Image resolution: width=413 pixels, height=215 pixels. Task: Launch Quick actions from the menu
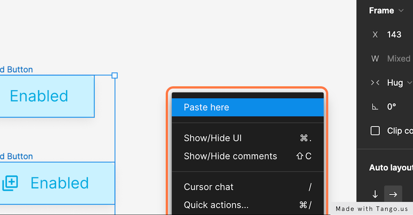216,205
